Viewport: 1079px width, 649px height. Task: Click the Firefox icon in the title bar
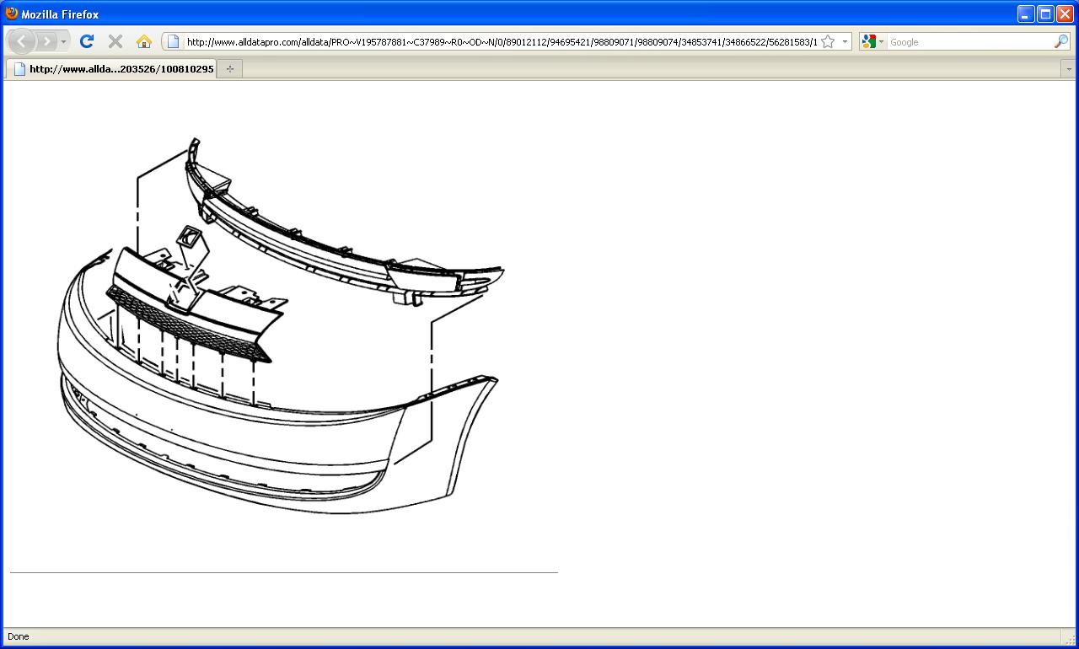click(12, 13)
